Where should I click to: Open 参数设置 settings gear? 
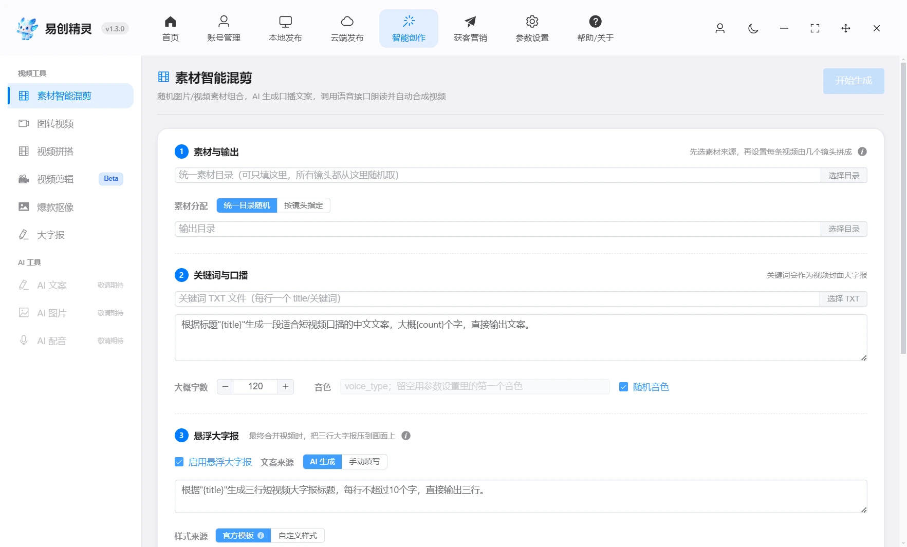click(x=532, y=29)
